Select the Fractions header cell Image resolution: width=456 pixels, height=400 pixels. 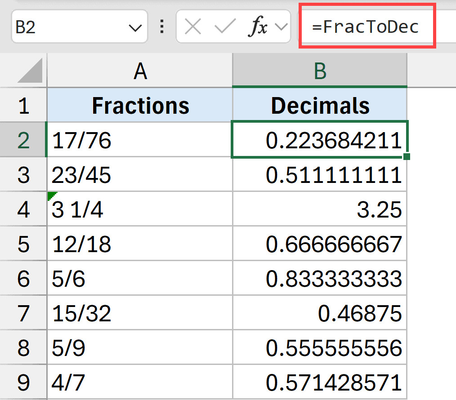(x=140, y=106)
